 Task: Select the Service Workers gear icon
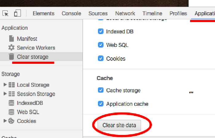[11, 48]
